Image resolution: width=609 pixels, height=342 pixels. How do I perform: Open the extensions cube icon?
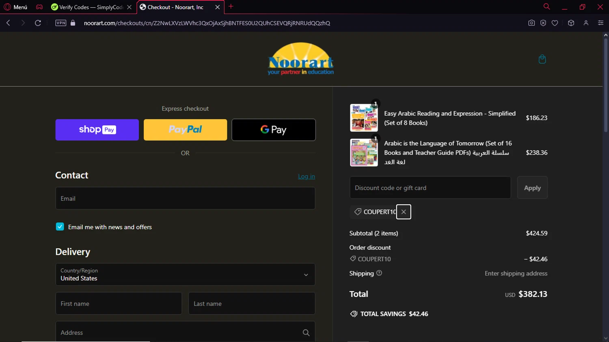[x=571, y=23]
